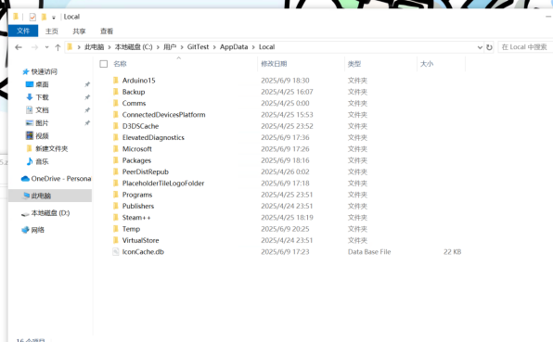Image resolution: width=553 pixels, height=342 pixels.
Task: Click 本地磁盘 (C:) in the address breadcrumb
Action: [134, 47]
